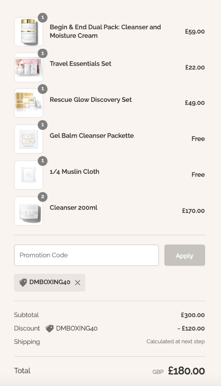Open the Travel Essentials Set thumbnail

pyautogui.click(x=28, y=68)
